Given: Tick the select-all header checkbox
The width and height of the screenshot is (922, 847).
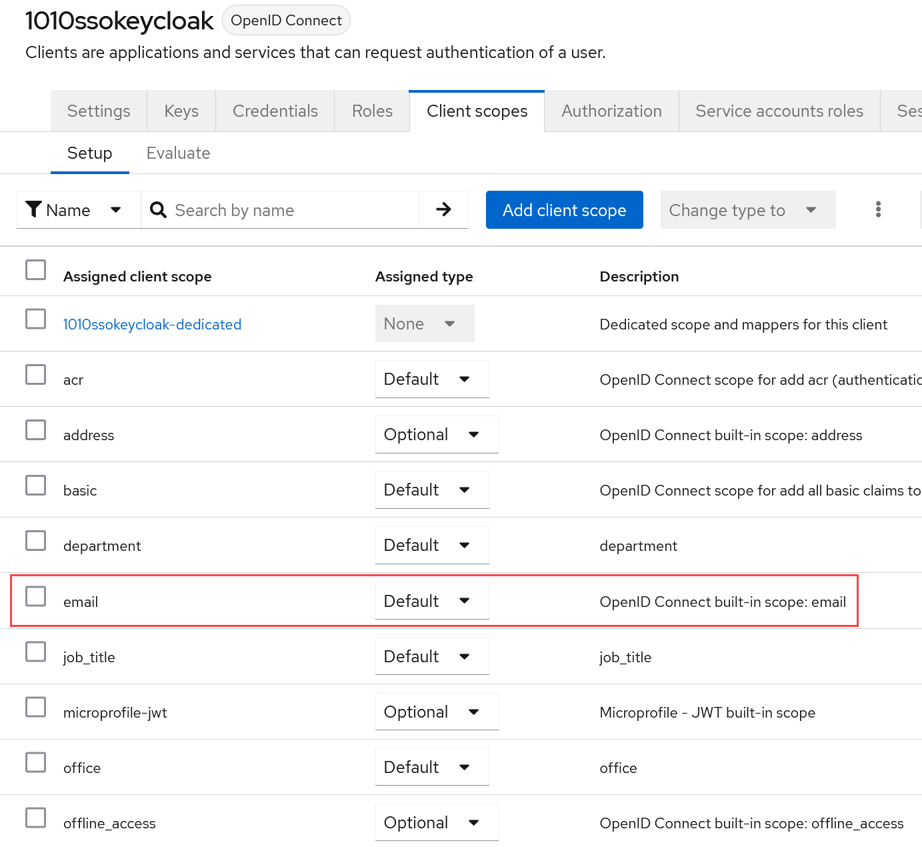Looking at the screenshot, I should pyautogui.click(x=35, y=270).
